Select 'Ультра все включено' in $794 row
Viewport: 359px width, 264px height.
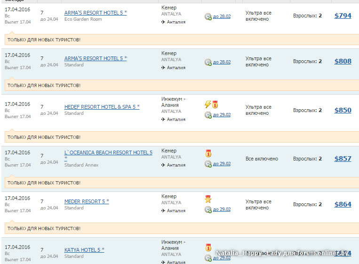point(258,16)
